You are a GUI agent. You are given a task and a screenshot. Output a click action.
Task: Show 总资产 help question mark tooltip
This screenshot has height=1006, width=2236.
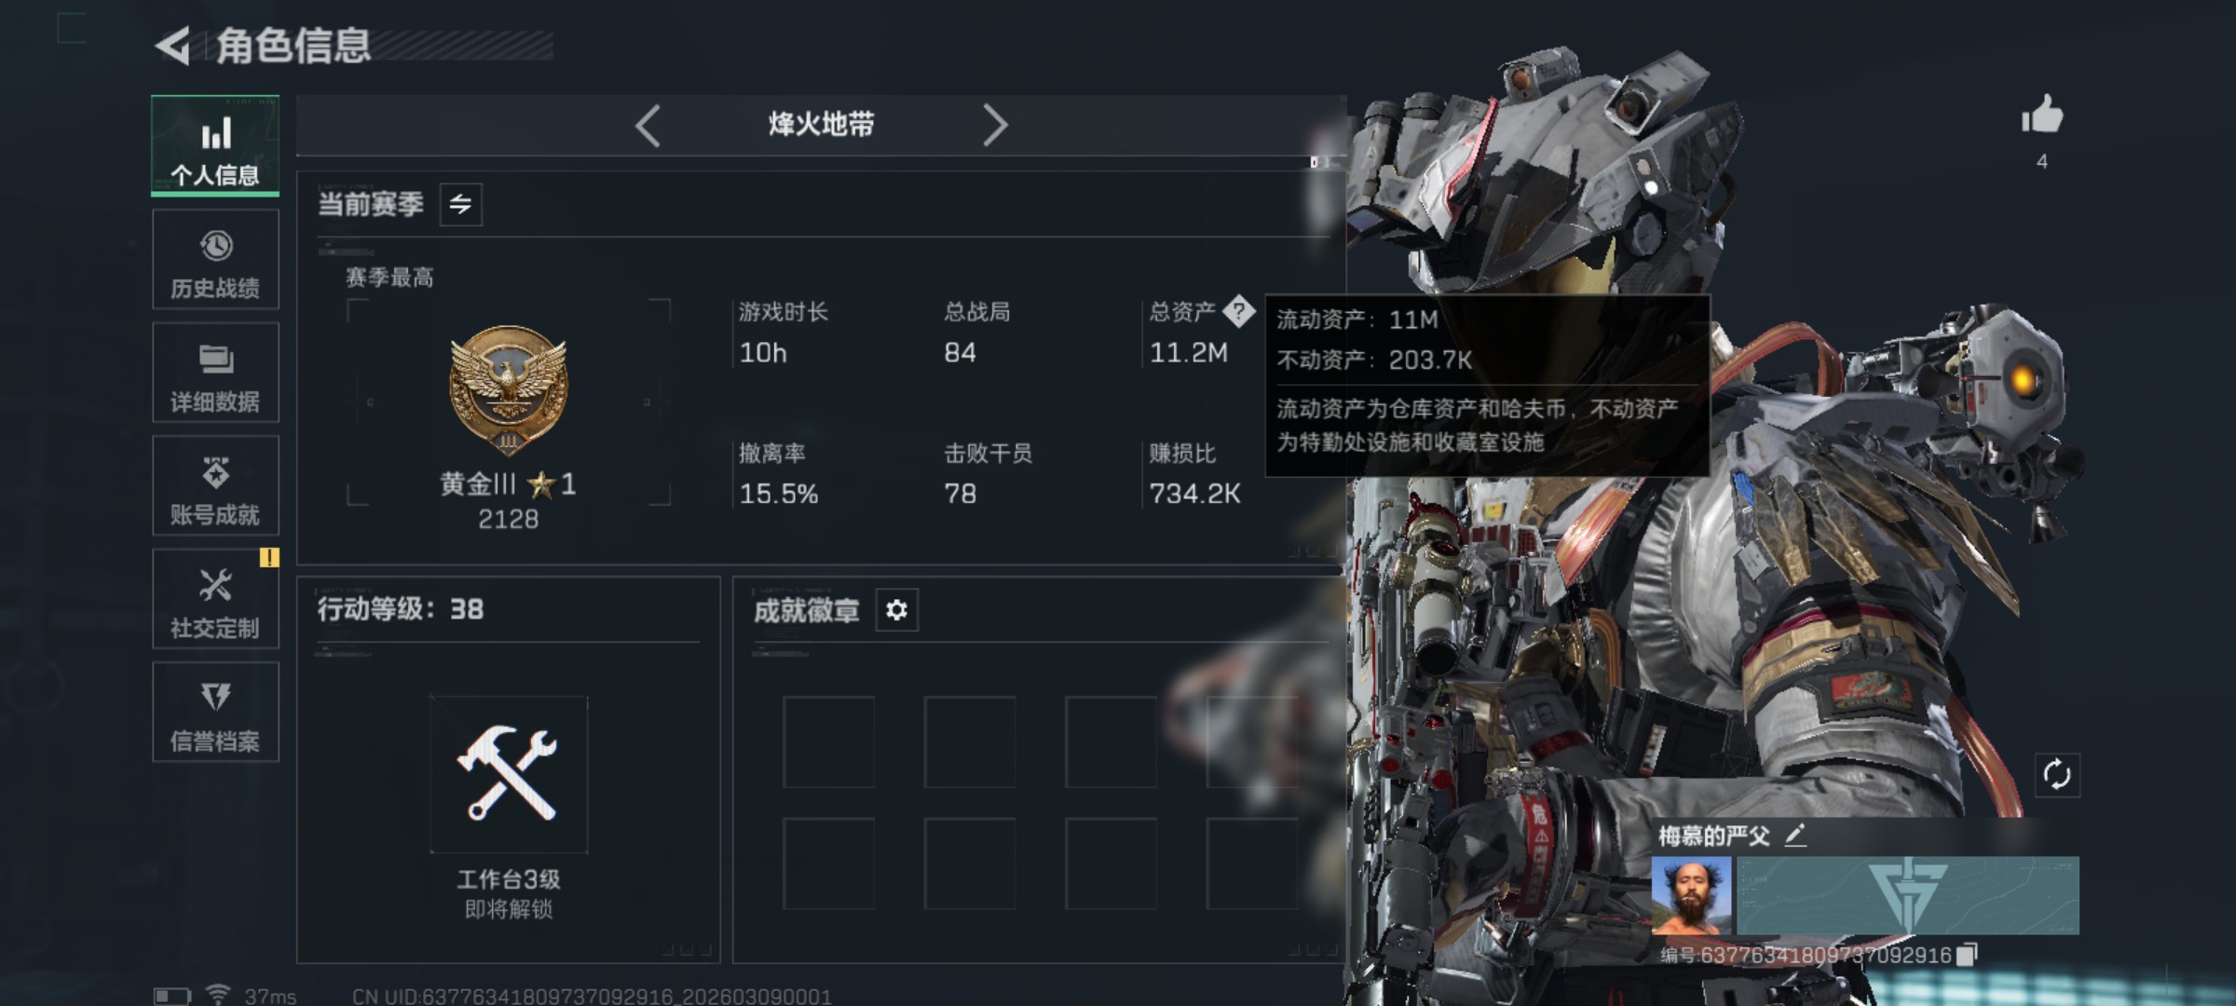tap(1238, 311)
